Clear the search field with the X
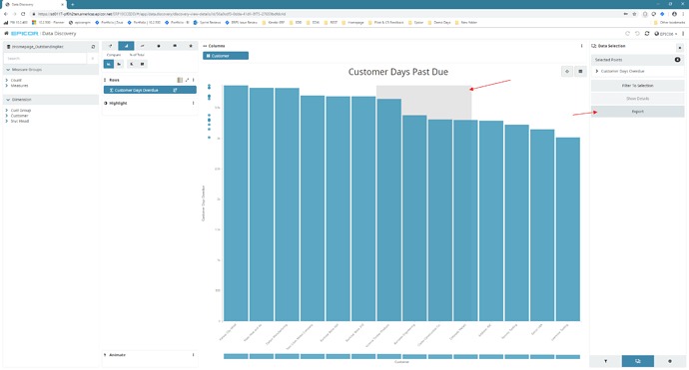The width and height of the screenshot is (689, 370). [93, 59]
